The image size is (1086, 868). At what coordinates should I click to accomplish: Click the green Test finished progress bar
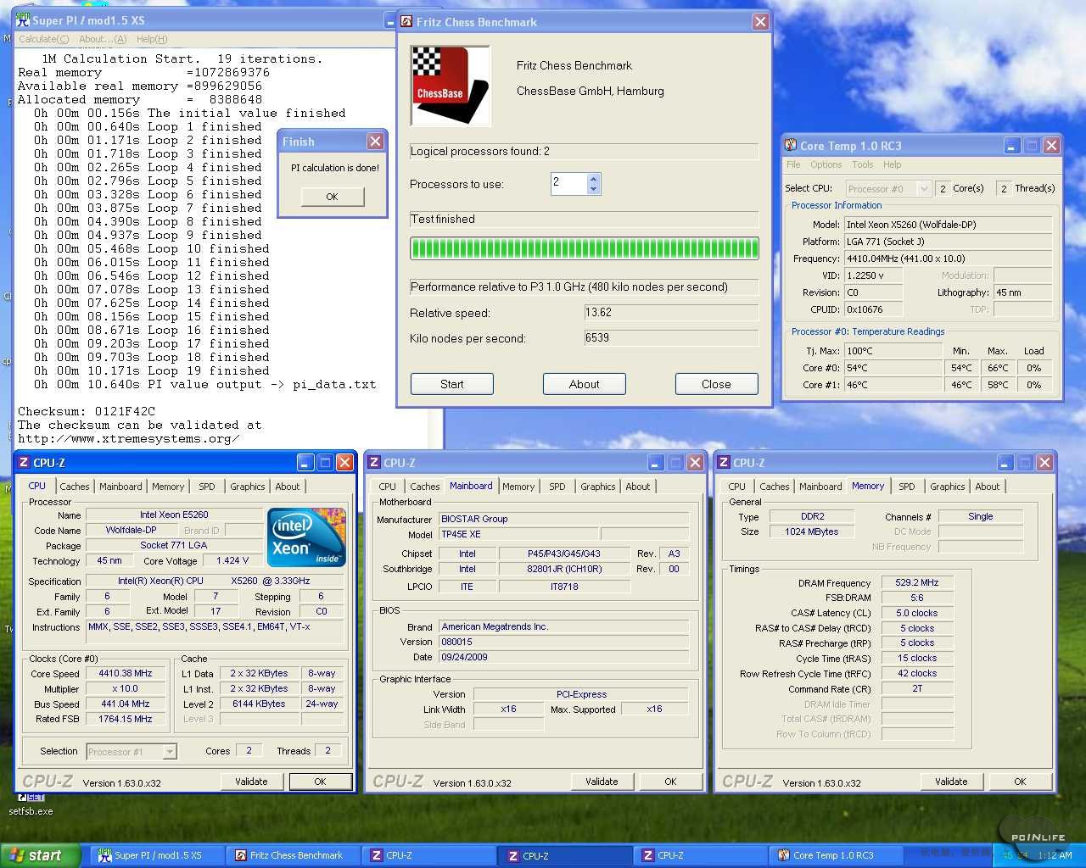585,248
